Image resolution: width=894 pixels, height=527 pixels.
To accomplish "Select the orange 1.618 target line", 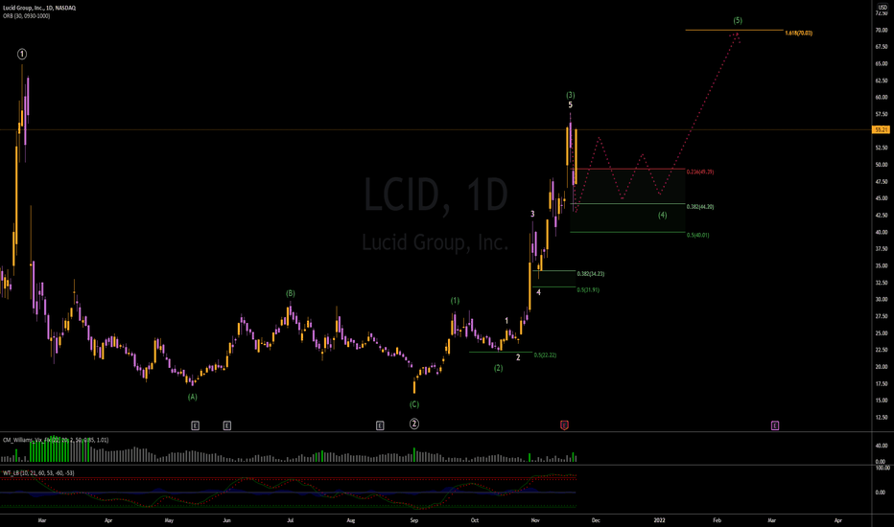I will [x=735, y=30].
